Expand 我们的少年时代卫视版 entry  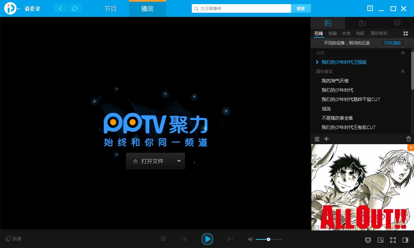click(317, 62)
